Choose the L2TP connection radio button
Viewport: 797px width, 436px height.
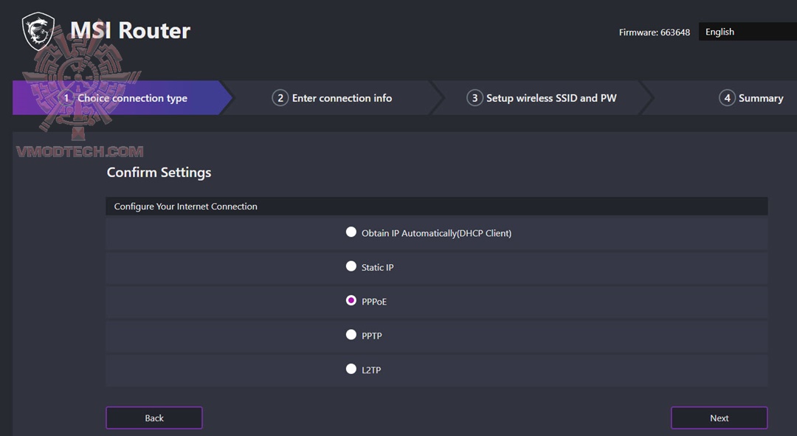tap(351, 369)
